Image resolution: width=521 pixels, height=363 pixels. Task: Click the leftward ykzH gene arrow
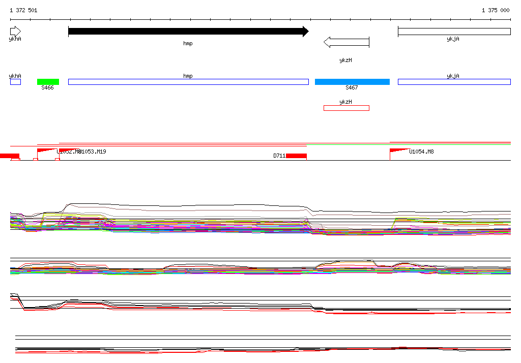pyautogui.click(x=346, y=42)
